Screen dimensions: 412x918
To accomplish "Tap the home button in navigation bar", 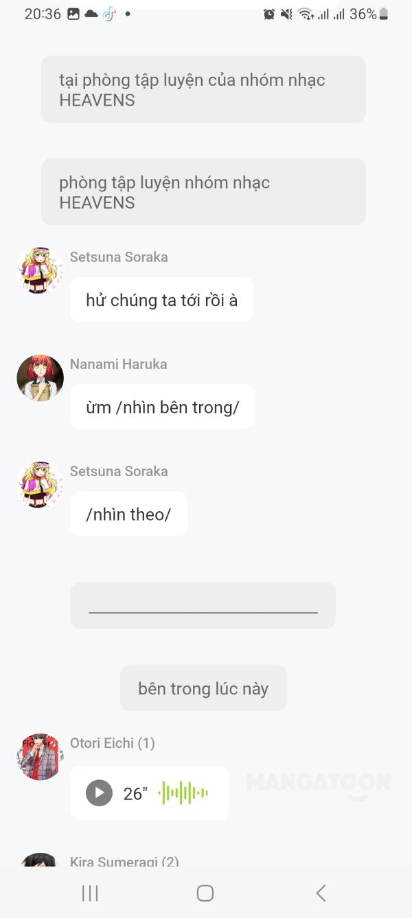I will (x=205, y=893).
